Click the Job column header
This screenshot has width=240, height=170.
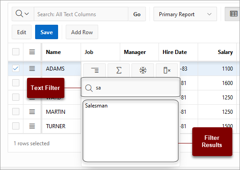100,52
